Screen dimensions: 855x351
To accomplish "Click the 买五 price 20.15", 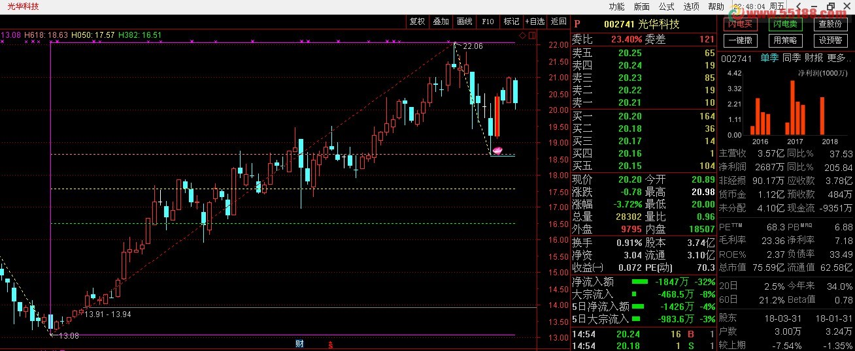I will tap(629, 166).
